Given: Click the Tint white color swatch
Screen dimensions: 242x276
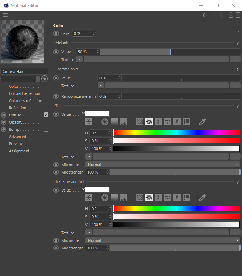Looking at the screenshot, I should click(x=97, y=114).
